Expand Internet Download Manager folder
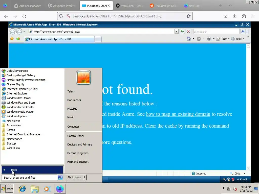259x194 pixels. pyautogui.click(x=24, y=134)
